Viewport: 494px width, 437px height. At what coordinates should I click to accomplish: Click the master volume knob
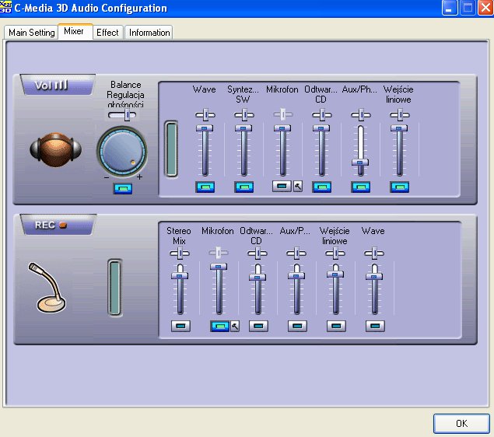click(x=122, y=152)
